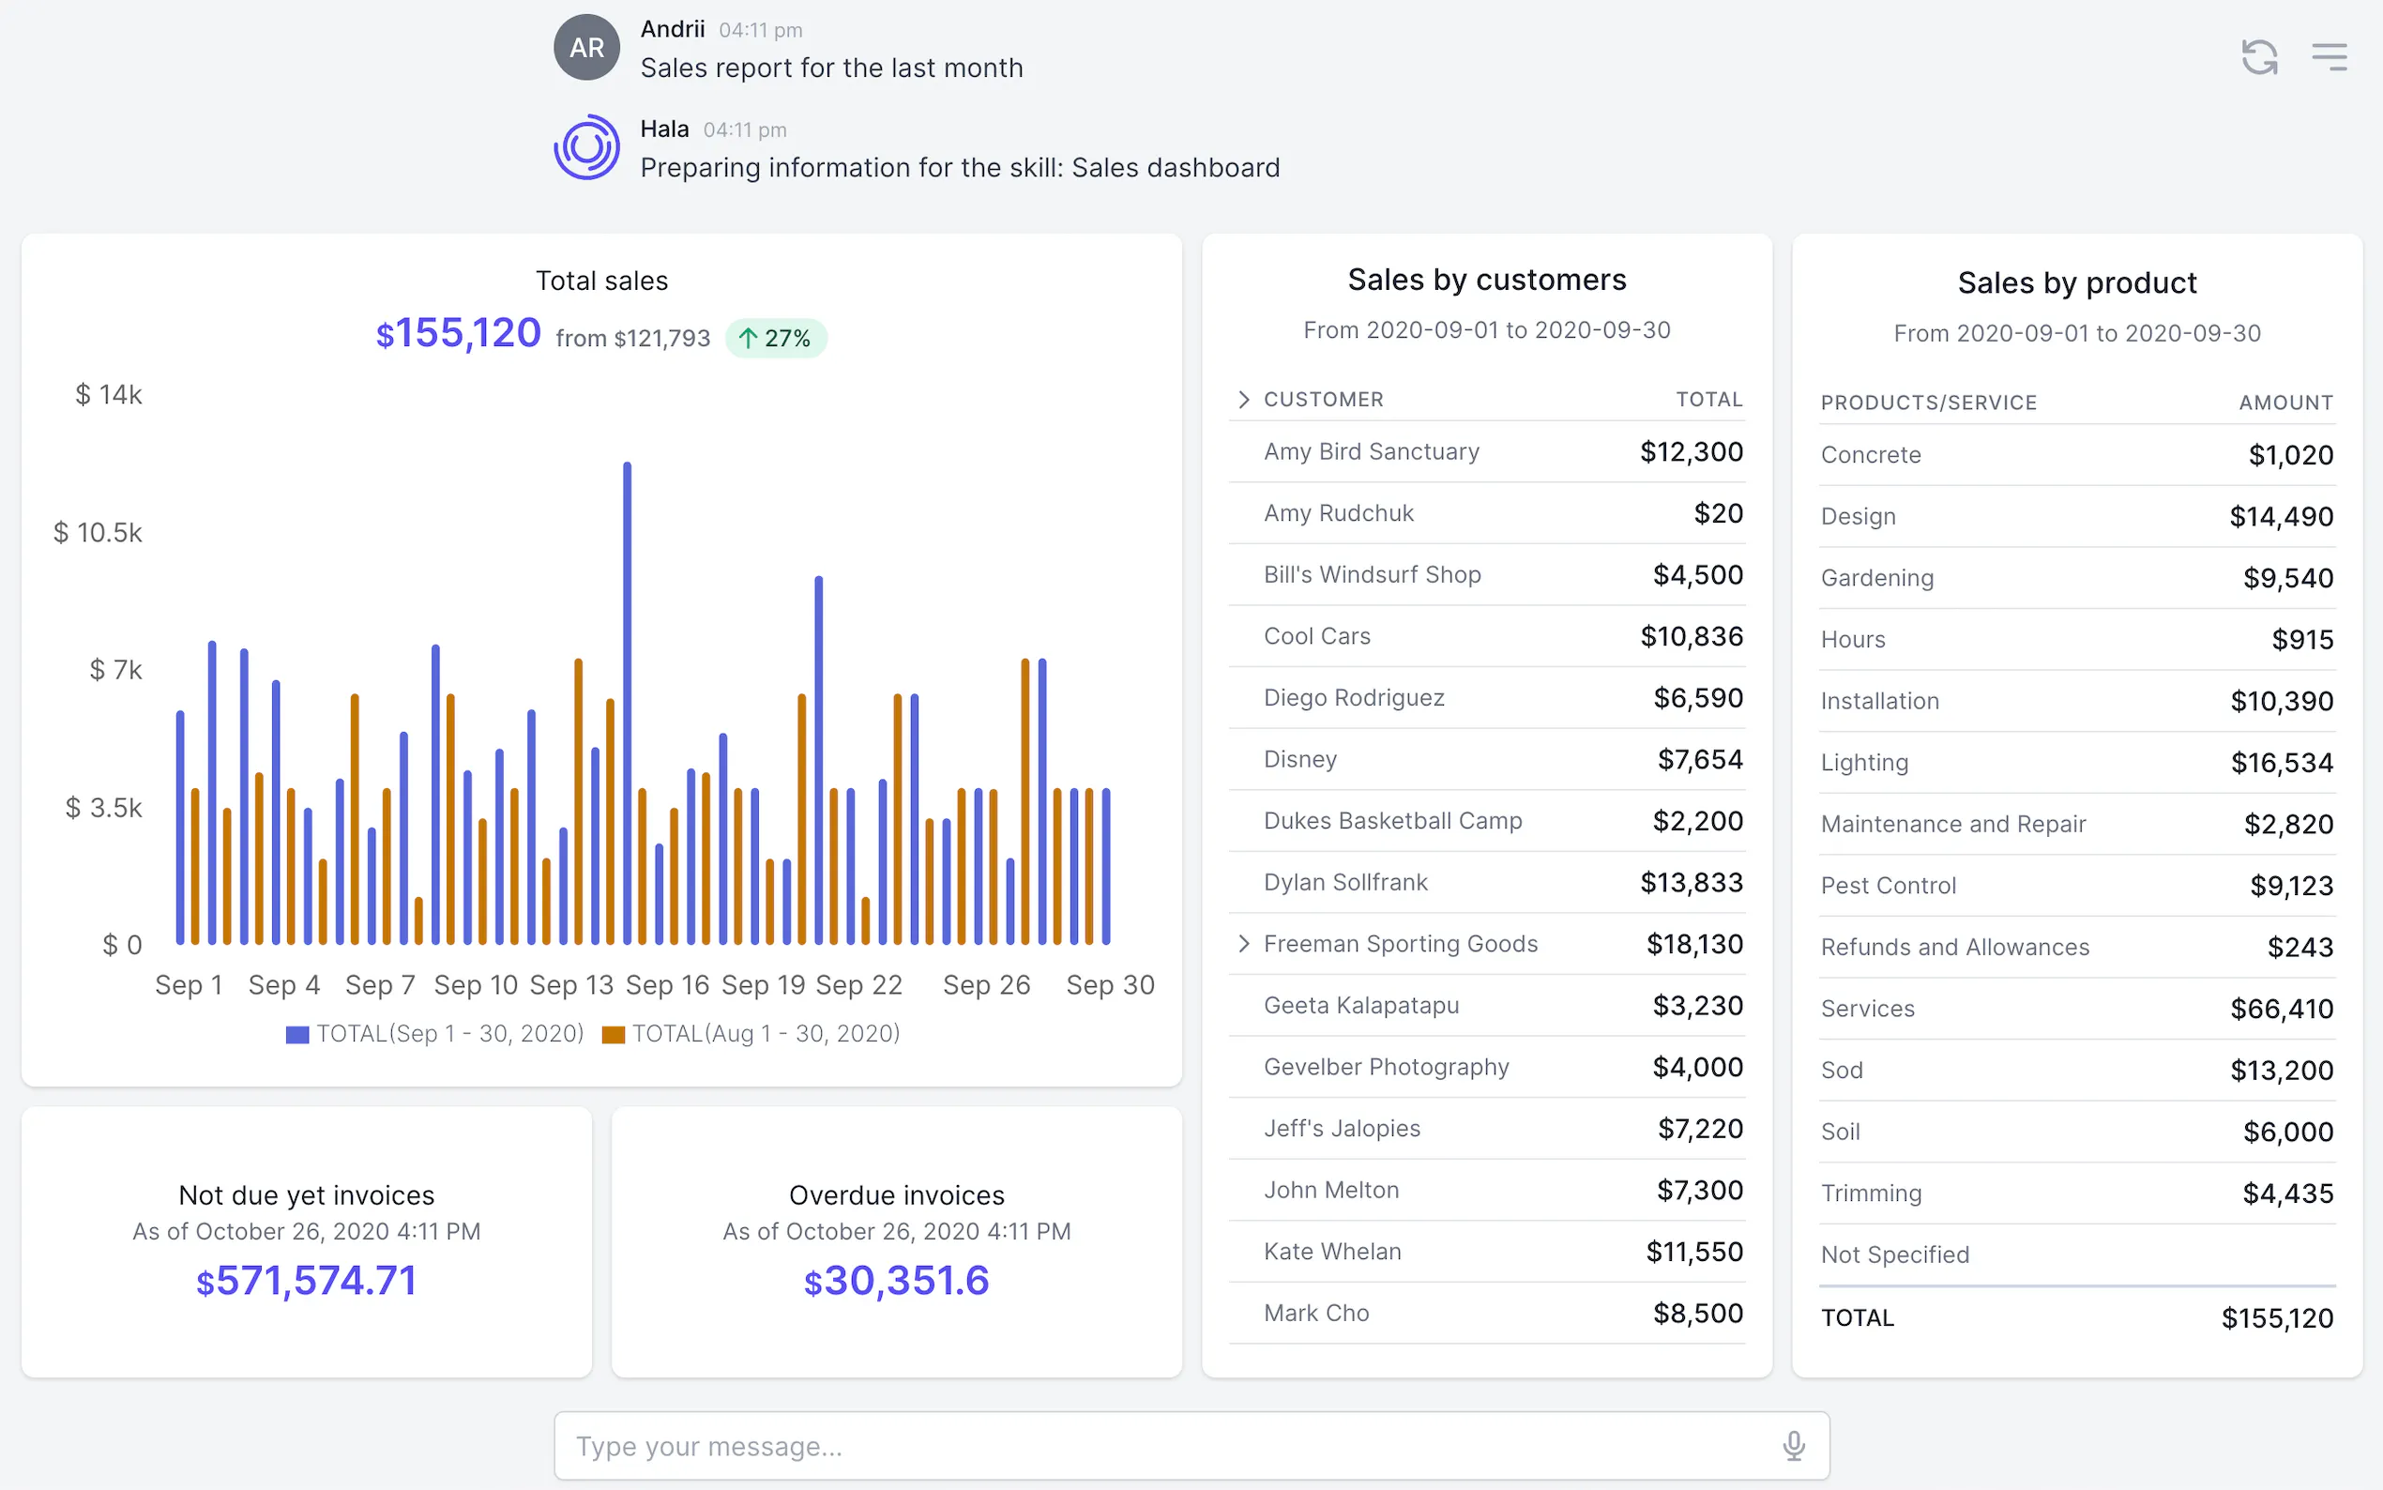This screenshot has height=1490, width=2383.
Task: Click the PRODUCTS/SERVICE column header
Action: pyautogui.click(x=1928, y=403)
